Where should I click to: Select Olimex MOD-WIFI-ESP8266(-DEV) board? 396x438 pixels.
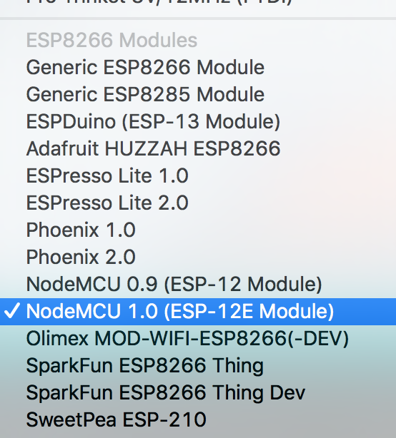tap(198, 339)
